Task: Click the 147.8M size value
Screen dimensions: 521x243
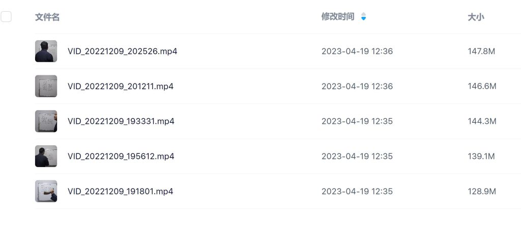Action: 482,51
